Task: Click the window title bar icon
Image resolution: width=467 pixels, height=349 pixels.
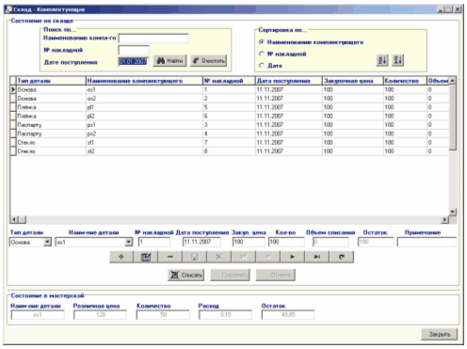Action: 8,9
